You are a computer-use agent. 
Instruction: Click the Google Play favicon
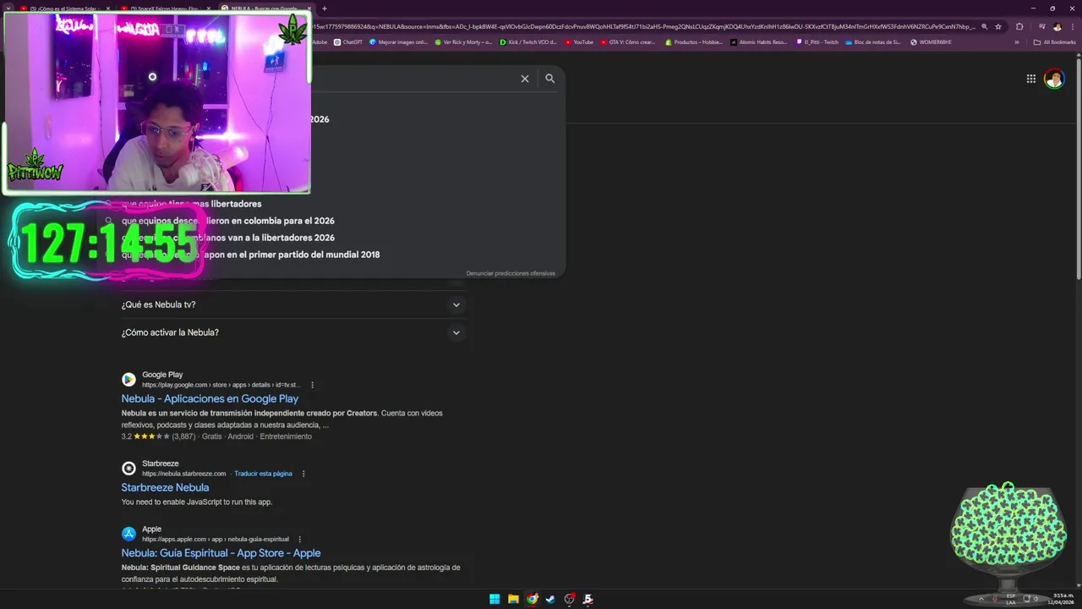click(x=128, y=380)
